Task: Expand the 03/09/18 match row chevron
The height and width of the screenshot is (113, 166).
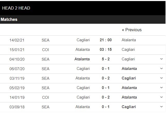Action: point(161,107)
